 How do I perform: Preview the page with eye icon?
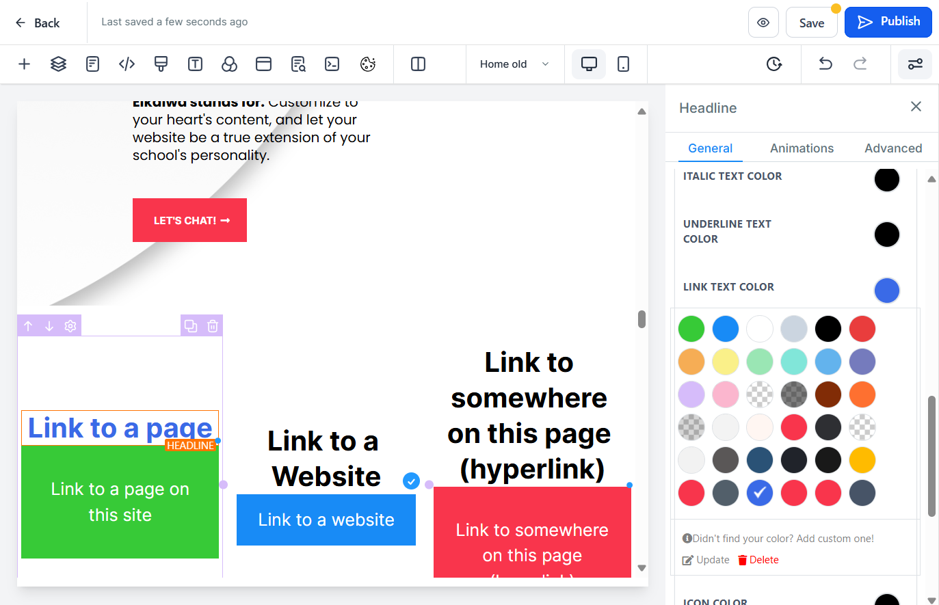(x=763, y=23)
